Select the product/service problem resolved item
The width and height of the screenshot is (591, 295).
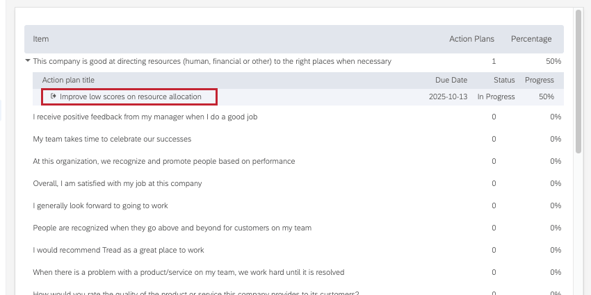(x=188, y=272)
